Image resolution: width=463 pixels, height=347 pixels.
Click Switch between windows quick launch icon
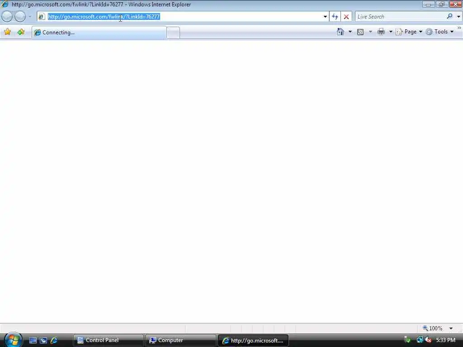pos(43,341)
